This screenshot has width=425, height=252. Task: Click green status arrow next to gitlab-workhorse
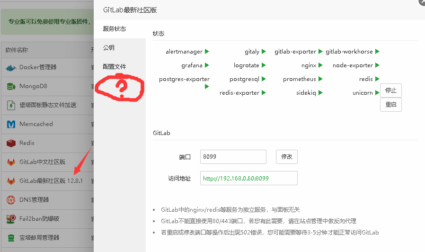377,52
